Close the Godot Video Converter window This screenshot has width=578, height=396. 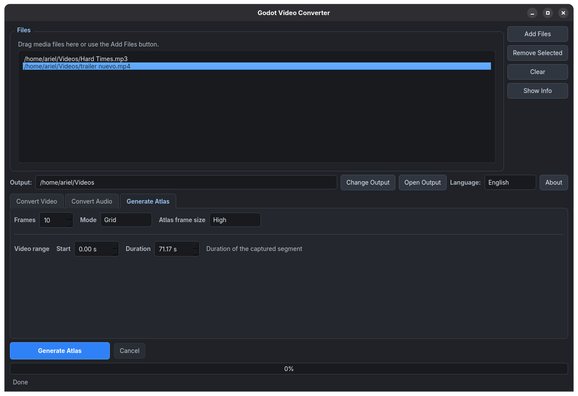pyautogui.click(x=563, y=13)
